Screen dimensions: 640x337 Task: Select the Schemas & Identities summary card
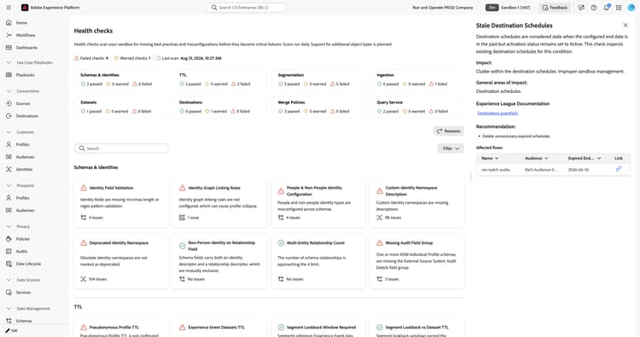pos(121,79)
